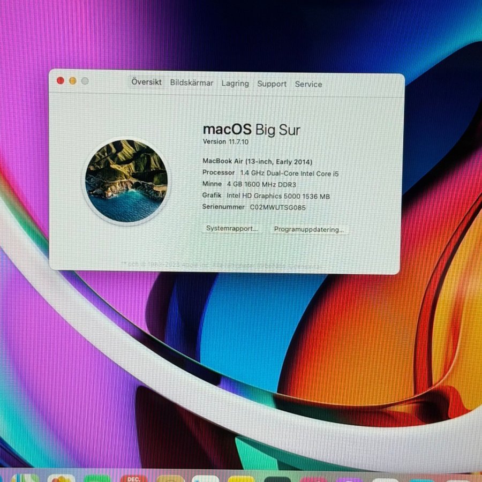This screenshot has width=482, height=482.
Task: Close the About This Mac window
Action: point(60,80)
